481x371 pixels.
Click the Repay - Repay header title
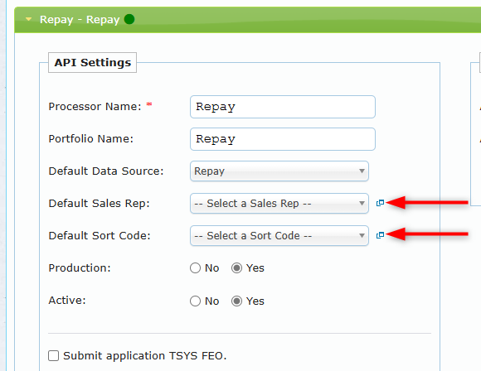pos(80,20)
